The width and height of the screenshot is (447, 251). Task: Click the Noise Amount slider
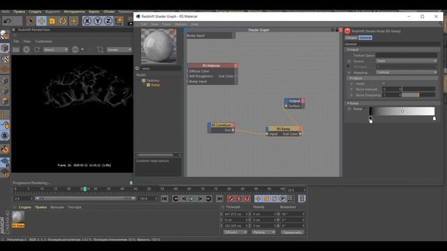tap(419, 89)
